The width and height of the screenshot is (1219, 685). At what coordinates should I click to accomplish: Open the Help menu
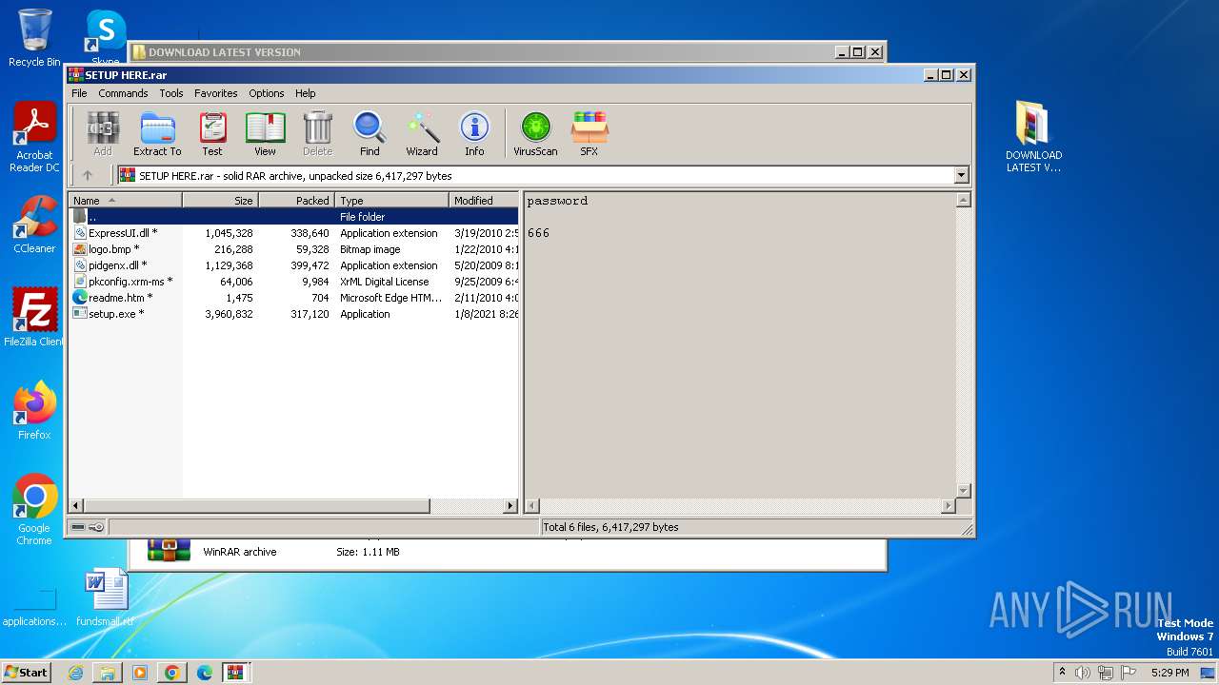pyautogui.click(x=305, y=93)
